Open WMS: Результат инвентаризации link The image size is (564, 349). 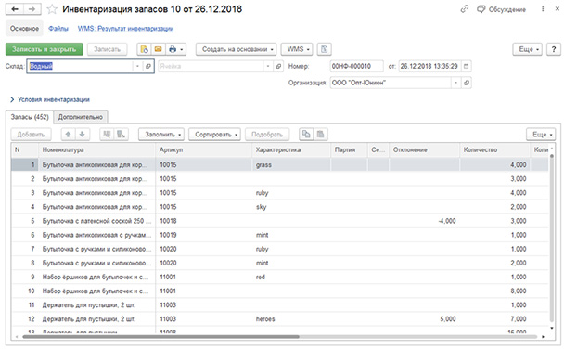coord(125,29)
